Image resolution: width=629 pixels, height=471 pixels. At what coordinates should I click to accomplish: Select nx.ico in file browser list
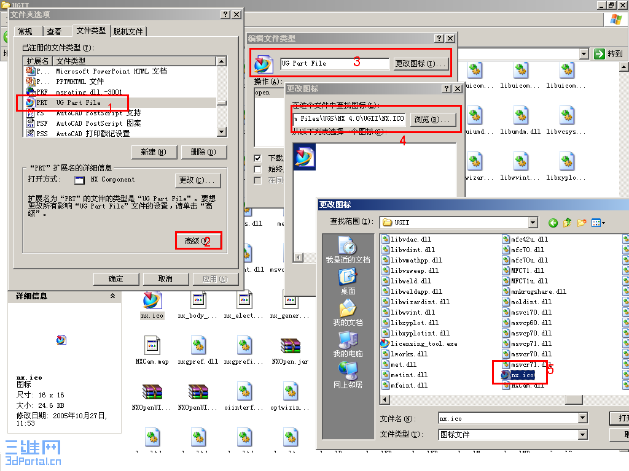pos(518,375)
